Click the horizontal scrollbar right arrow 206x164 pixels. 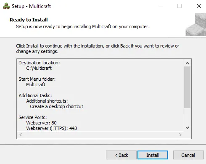pyautogui.click(x=180, y=135)
